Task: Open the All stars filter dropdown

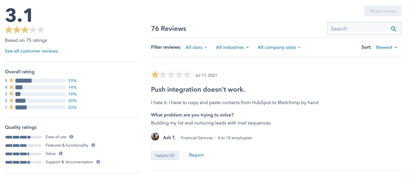Action: (196, 48)
